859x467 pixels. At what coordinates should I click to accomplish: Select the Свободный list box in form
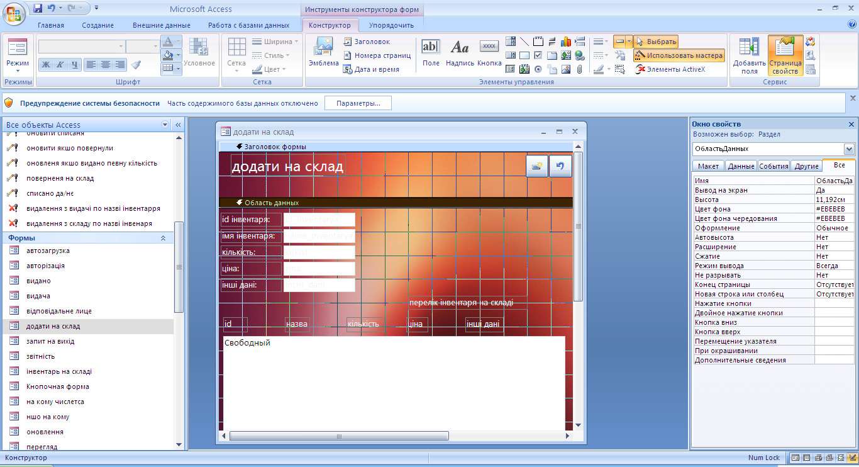click(394, 383)
